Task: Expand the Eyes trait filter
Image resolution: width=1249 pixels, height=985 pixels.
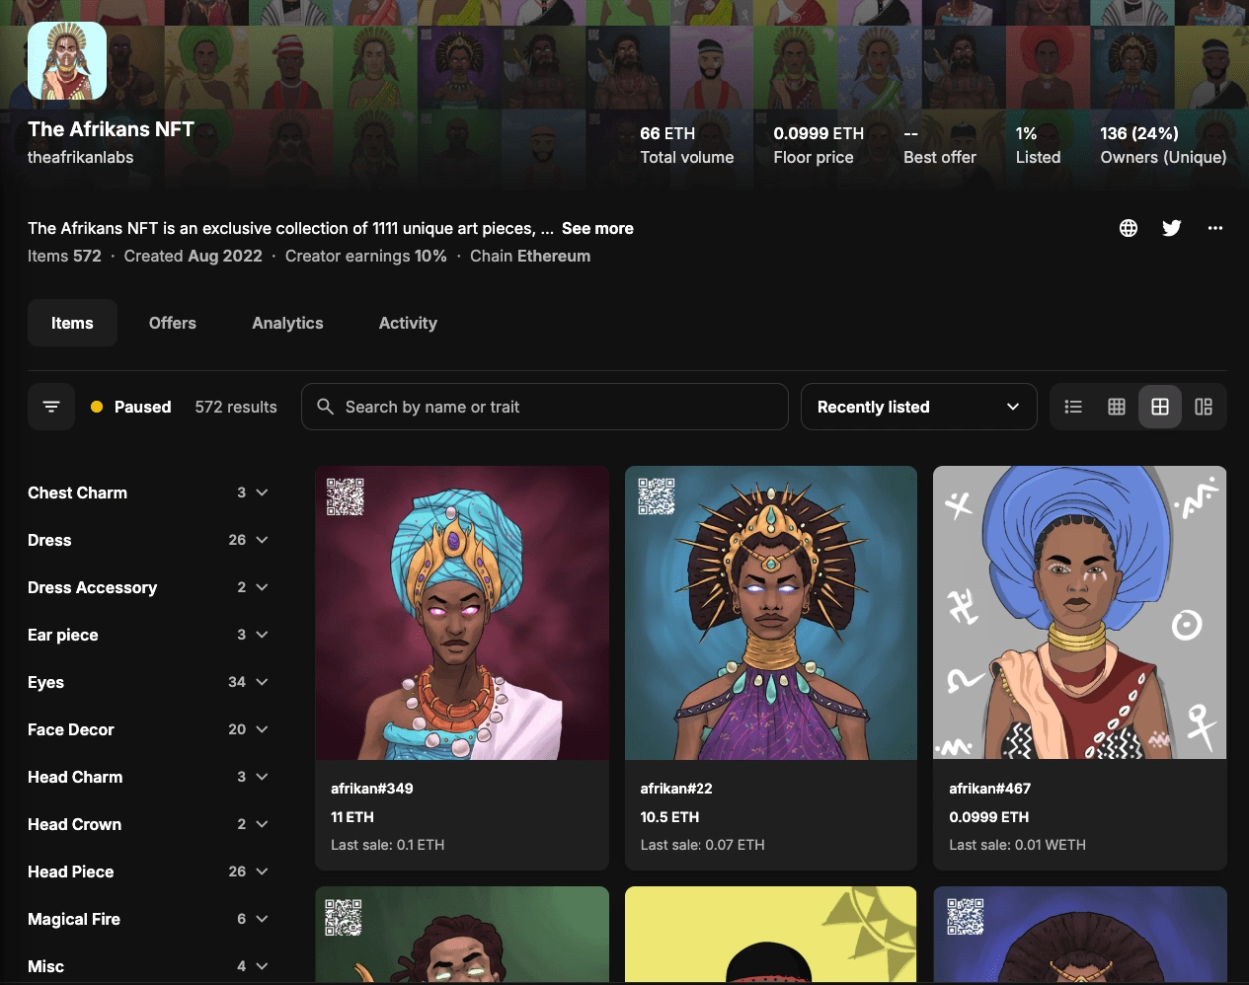Action: (148, 682)
